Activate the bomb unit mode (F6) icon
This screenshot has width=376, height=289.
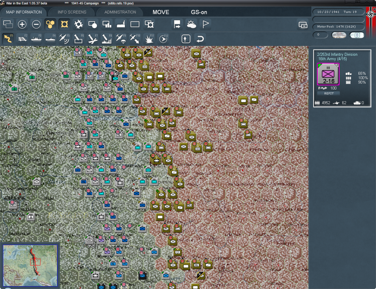79,39
